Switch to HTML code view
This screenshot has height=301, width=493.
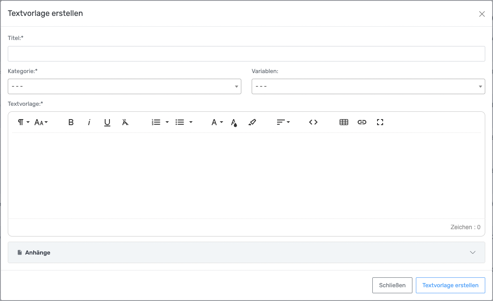[x=313, y=123]
